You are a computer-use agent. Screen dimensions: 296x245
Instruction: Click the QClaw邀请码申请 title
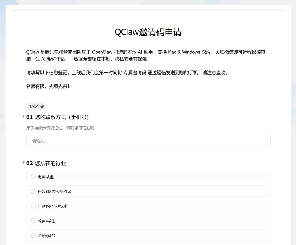[148, 32]
